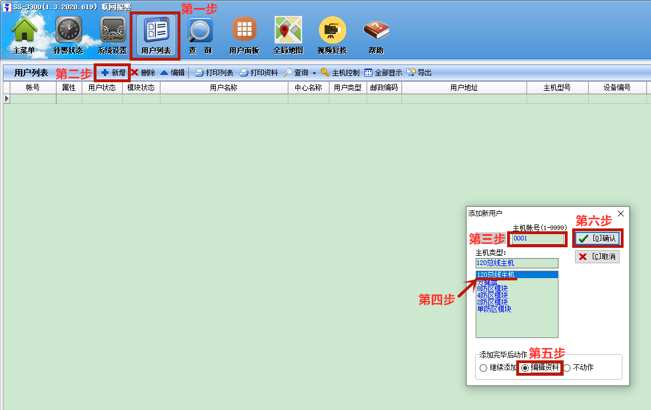Screen dimensions: 651x410
Task: Open 视频复核 camera icon
Action: coord(332,31)
